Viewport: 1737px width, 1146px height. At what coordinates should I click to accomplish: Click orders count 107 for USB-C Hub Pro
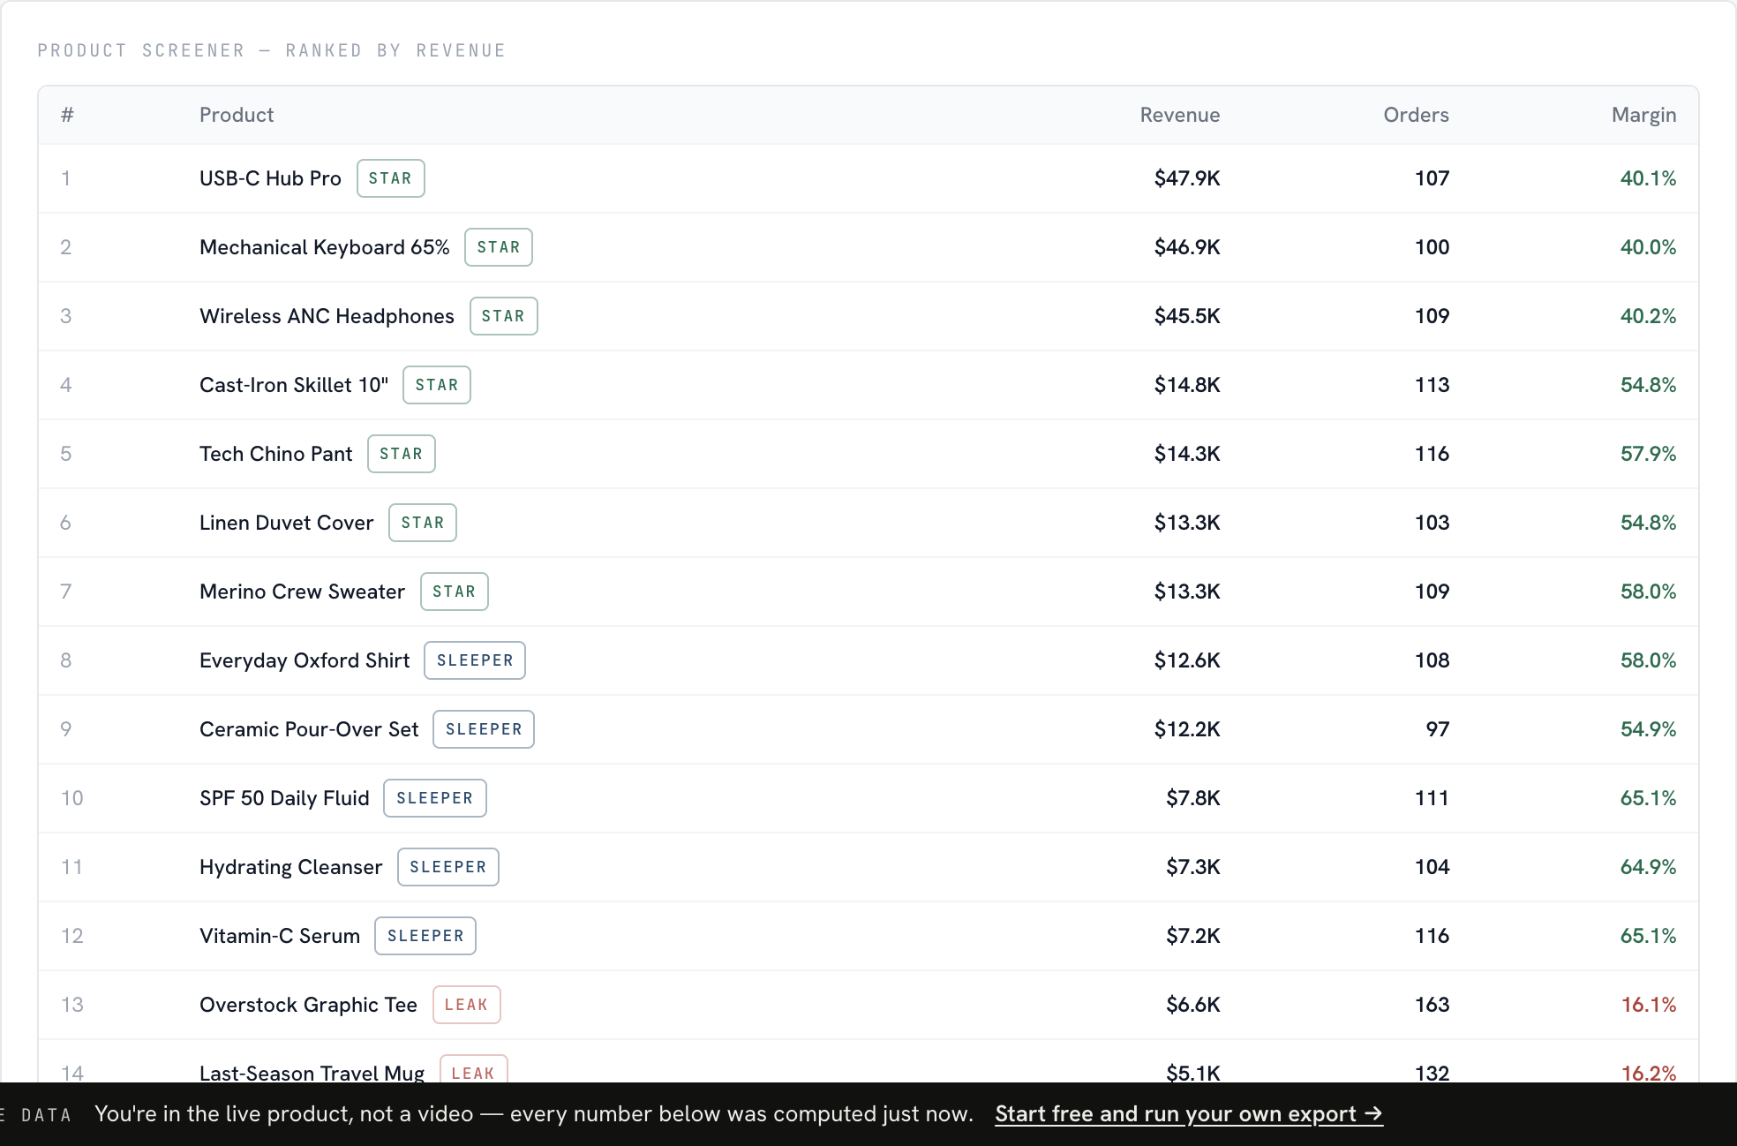point(1432,178)
